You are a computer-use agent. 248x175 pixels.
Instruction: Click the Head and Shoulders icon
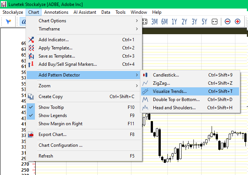coord(145,108)
